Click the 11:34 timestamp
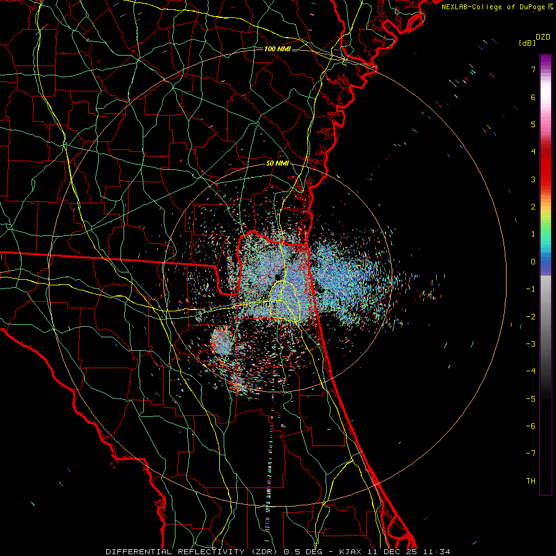 pos(437,552)
